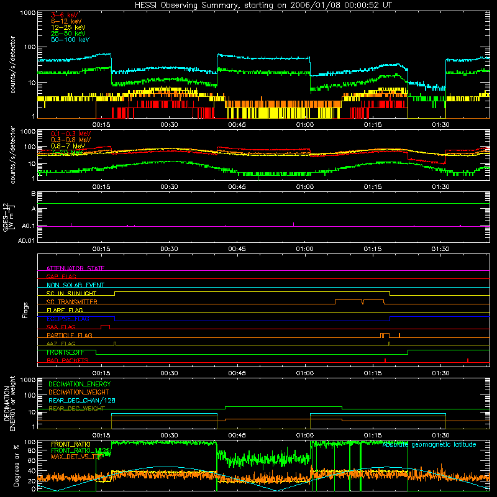The image size is (497, 497).
Task: Click the REAR_DEC_CHAN/128 legend label
Action: (x=82, y=400)
